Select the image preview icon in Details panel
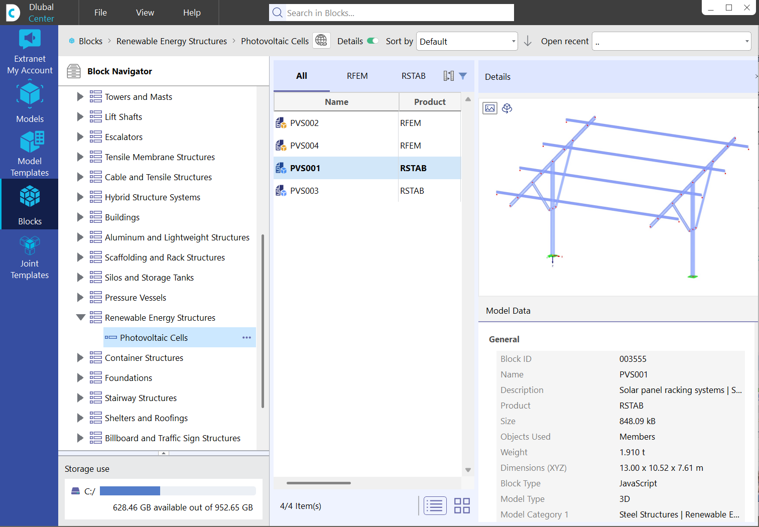Image resolution: width=759 pixels, height=527 pixels. tap(489, 108)
